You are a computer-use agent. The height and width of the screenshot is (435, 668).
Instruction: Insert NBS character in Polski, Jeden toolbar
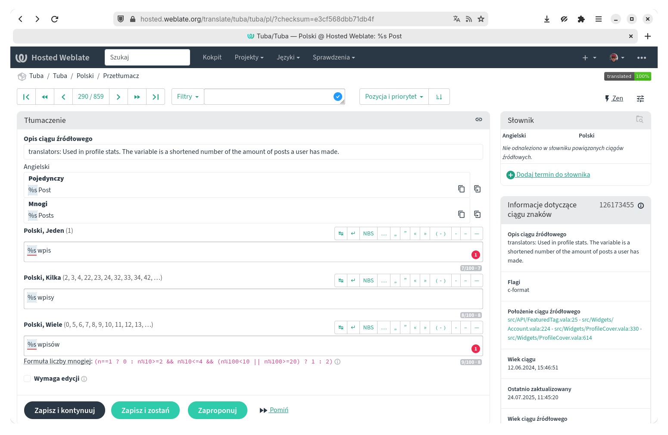(x=368, y=233)
